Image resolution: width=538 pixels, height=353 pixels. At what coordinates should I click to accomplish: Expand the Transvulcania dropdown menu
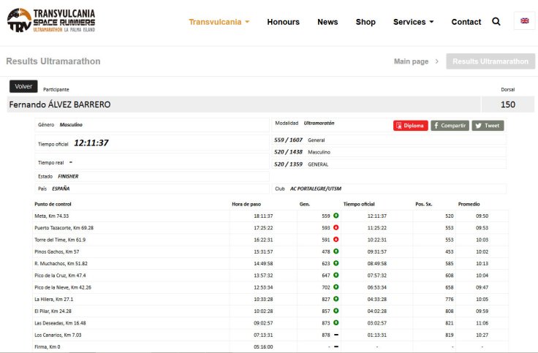tap(219, 22)
